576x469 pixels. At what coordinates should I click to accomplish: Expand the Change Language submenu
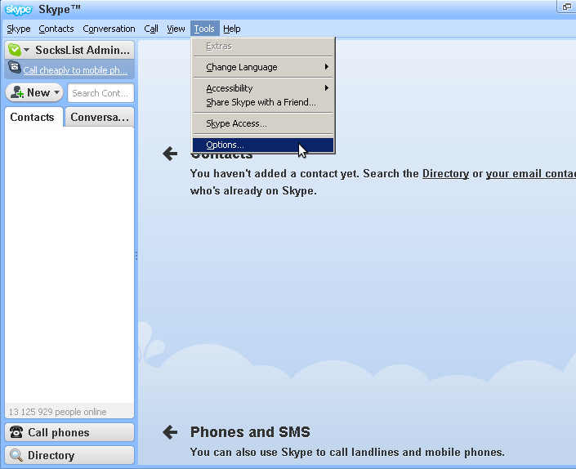point(263,67)
